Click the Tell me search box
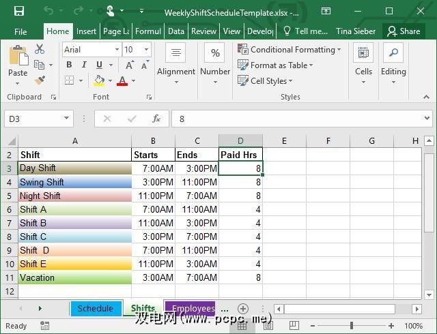This screenshot has height=334, width=437. tap(305, 31)
